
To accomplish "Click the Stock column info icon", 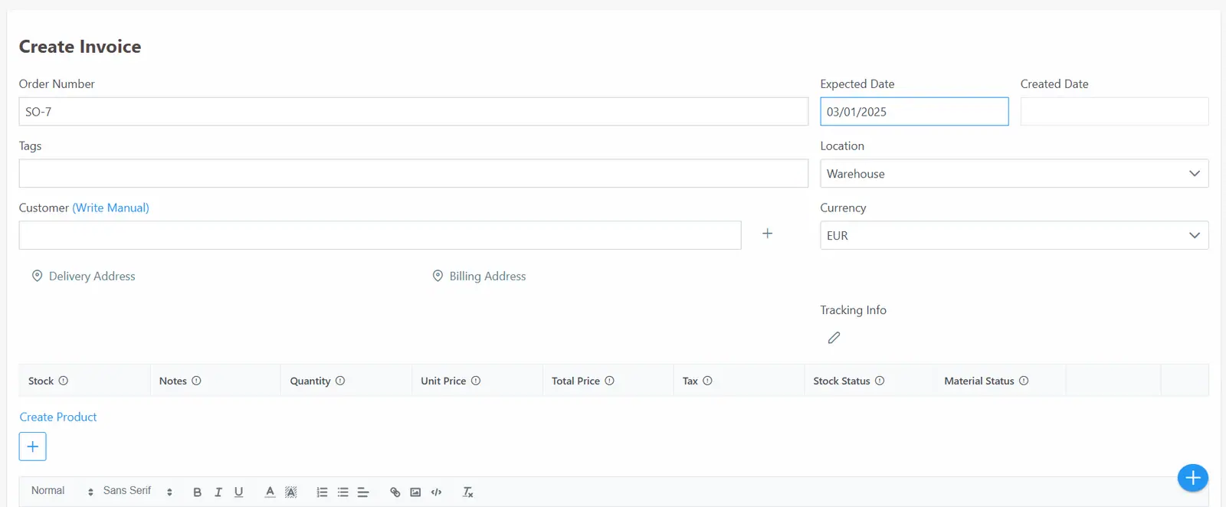I will click(64, 381).
